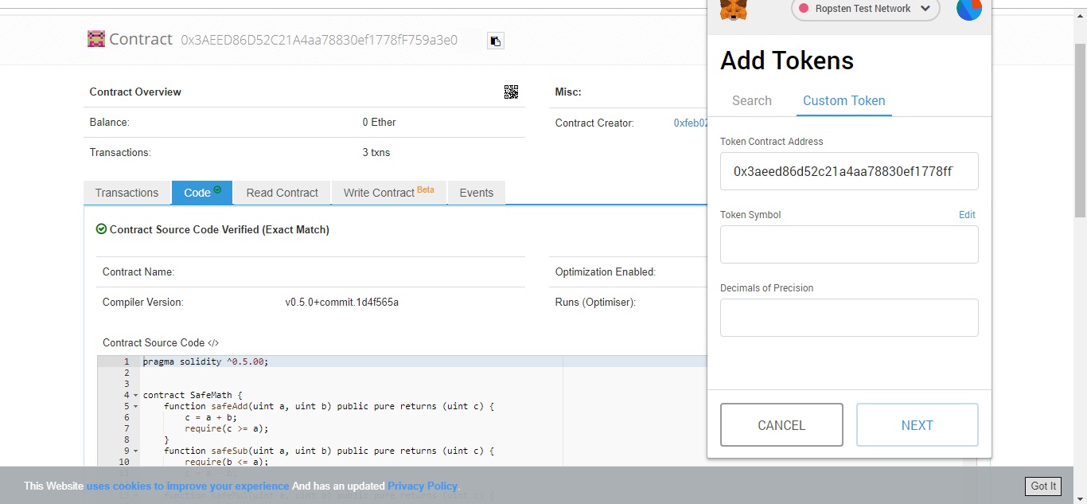The width and height of the screenshot is (1087, 504).
Task: Open the MetaMask account avatar menu
Action: 968,9
